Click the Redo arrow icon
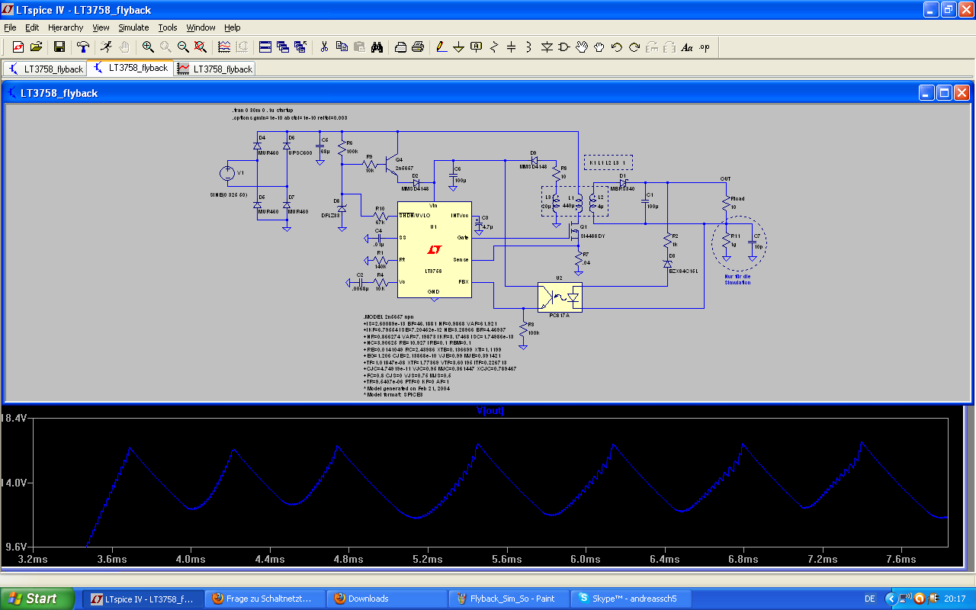 pyautogui.click(x=634, y=47)
